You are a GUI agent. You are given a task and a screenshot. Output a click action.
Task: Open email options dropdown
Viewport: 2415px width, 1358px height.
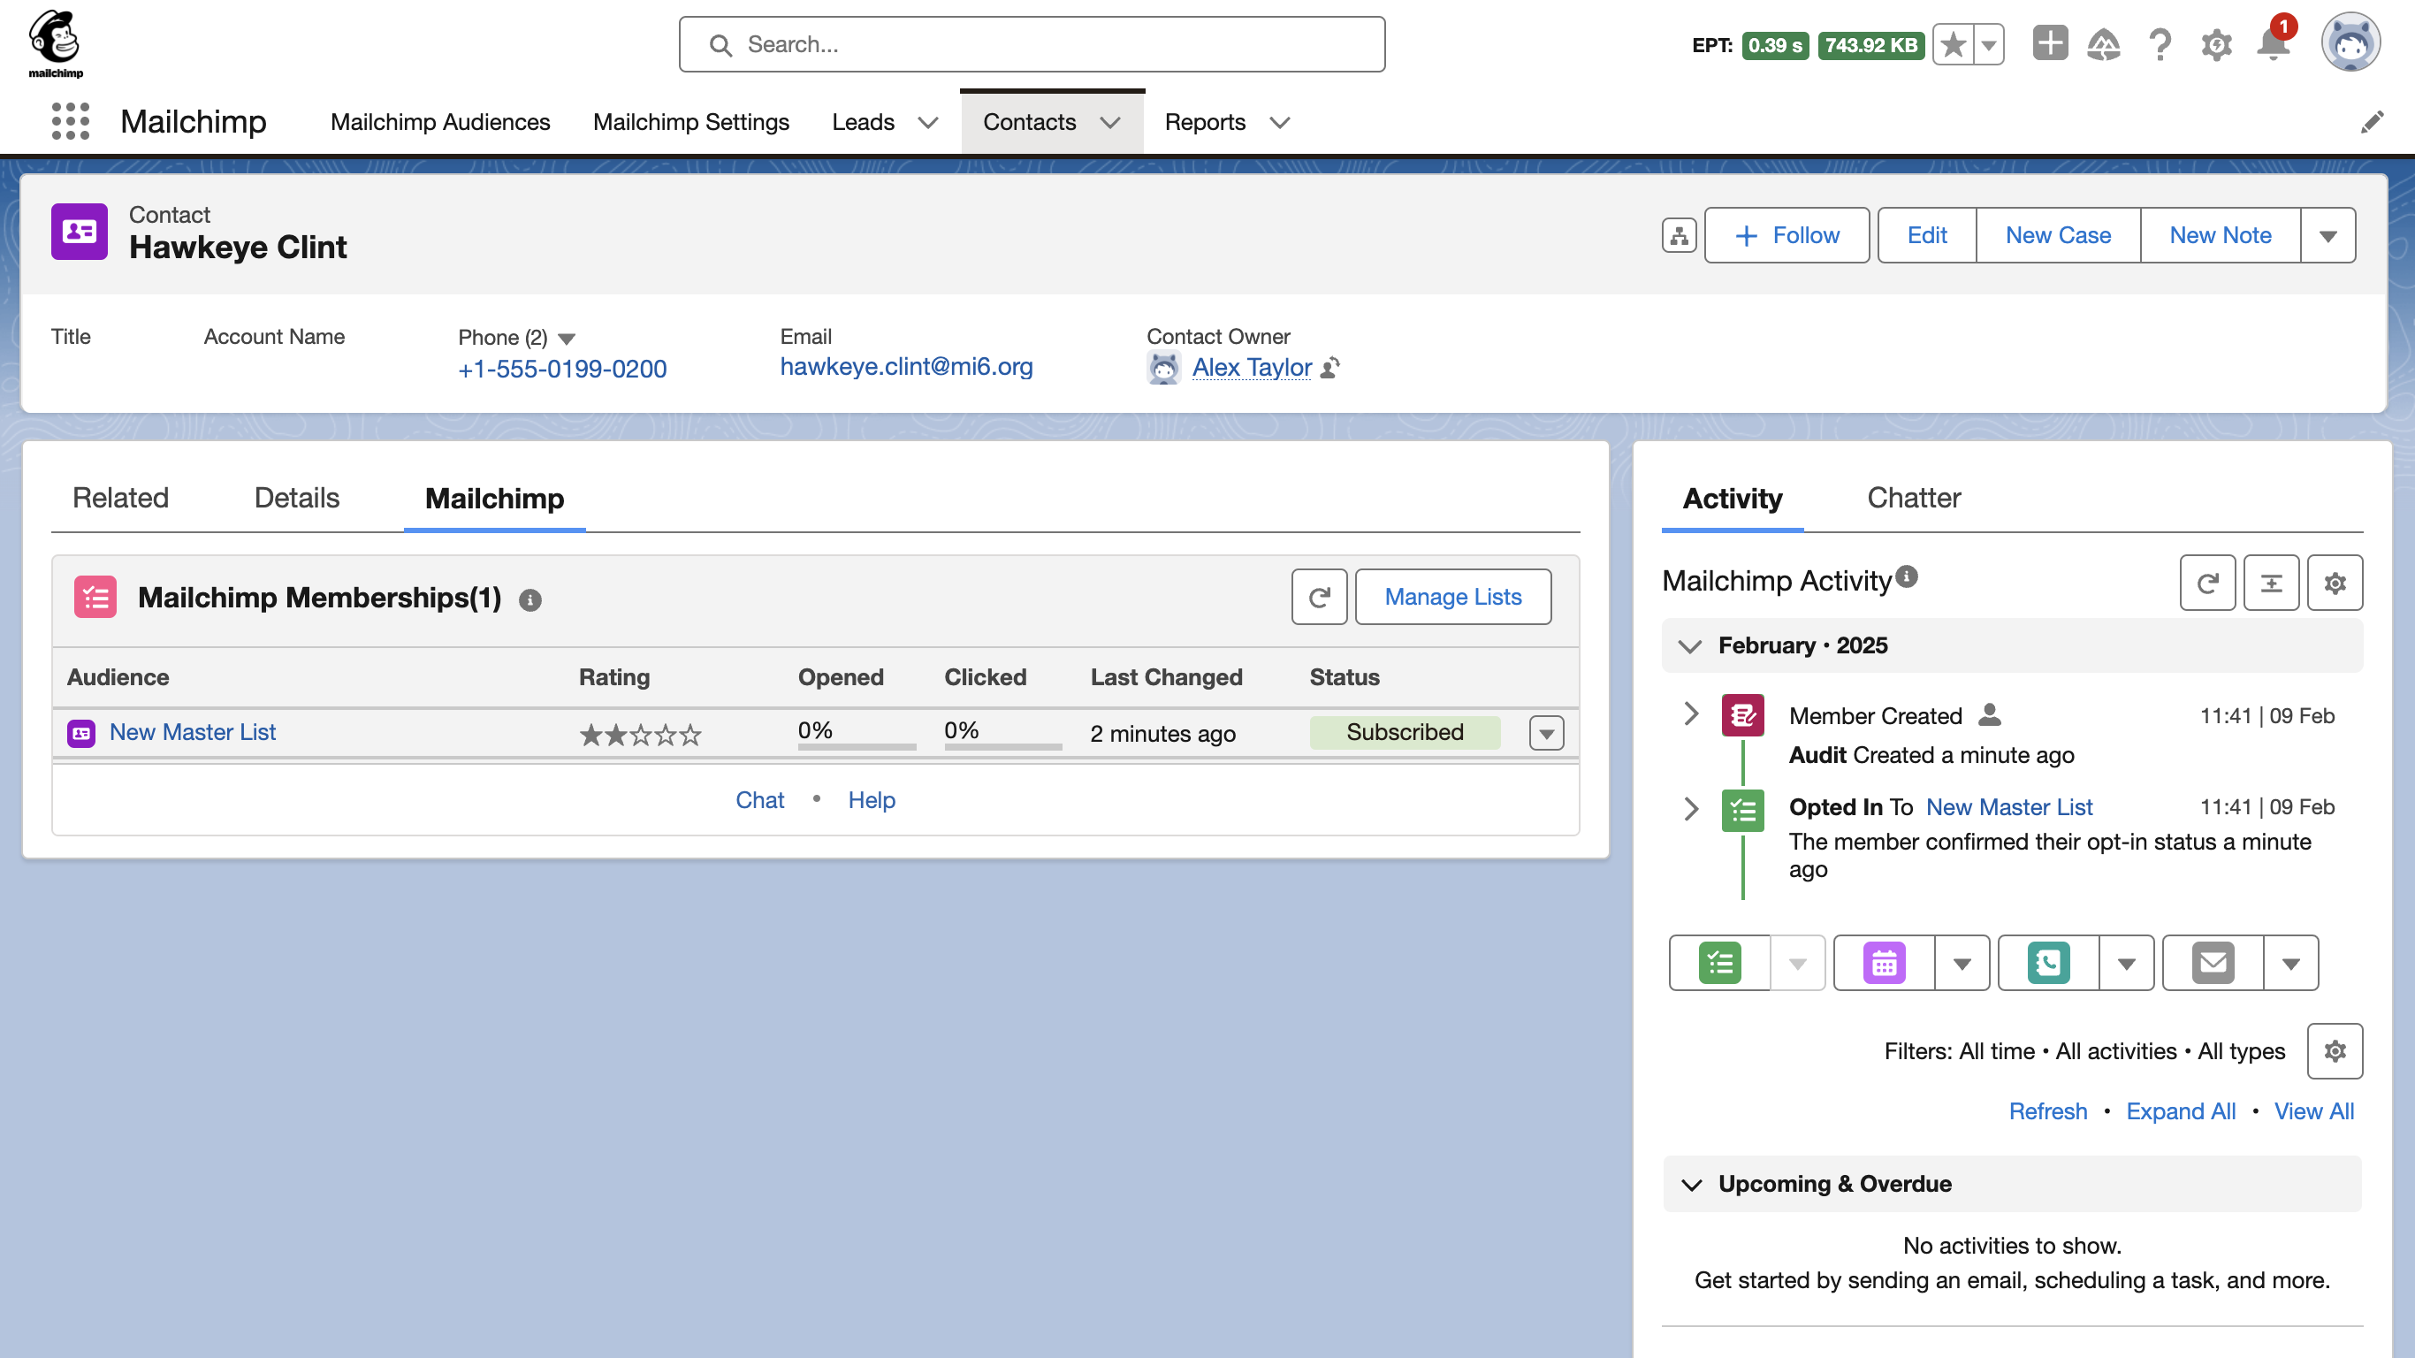(2290, 963)
